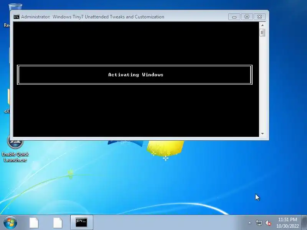Click the muted volume tray icon
Image resolution: width=307 pixels, height=230 pixels.
[268, 223]
